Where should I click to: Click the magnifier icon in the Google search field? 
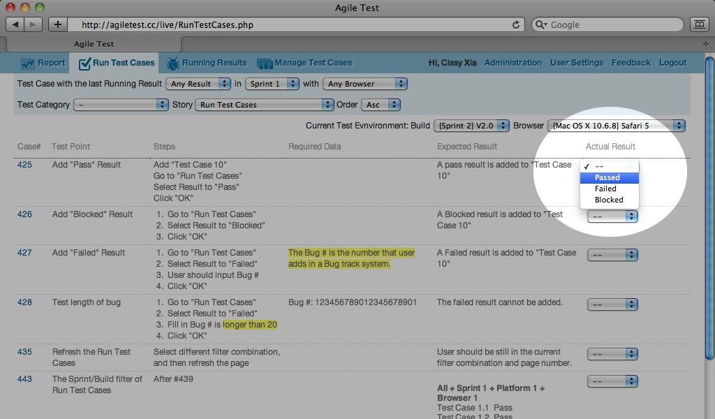[x=539, y=24]
